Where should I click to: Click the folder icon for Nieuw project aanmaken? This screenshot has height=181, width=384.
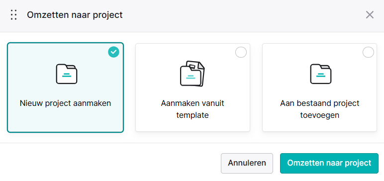click(67, 74)
